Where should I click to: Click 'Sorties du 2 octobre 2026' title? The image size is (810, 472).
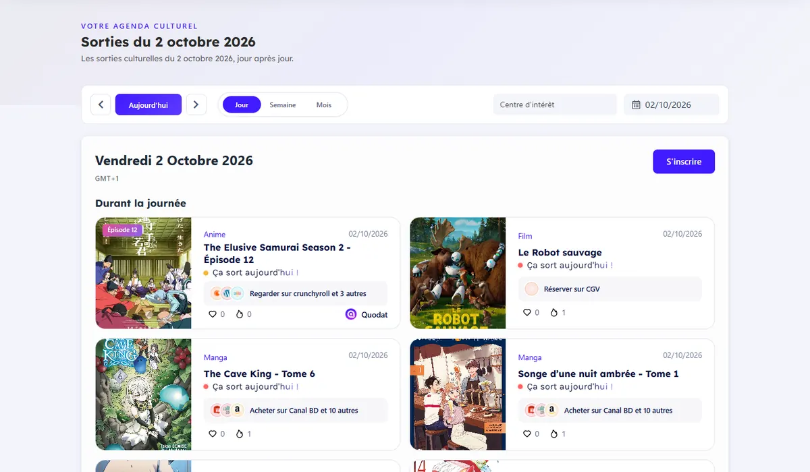click(x=168, y=42)
